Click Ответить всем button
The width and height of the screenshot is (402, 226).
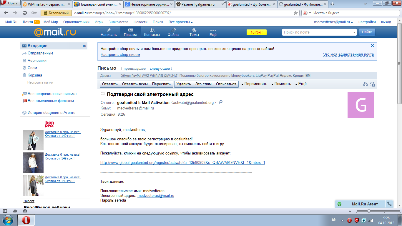click(135, 84)
